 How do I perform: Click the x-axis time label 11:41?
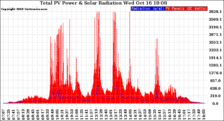click(86, 115)
